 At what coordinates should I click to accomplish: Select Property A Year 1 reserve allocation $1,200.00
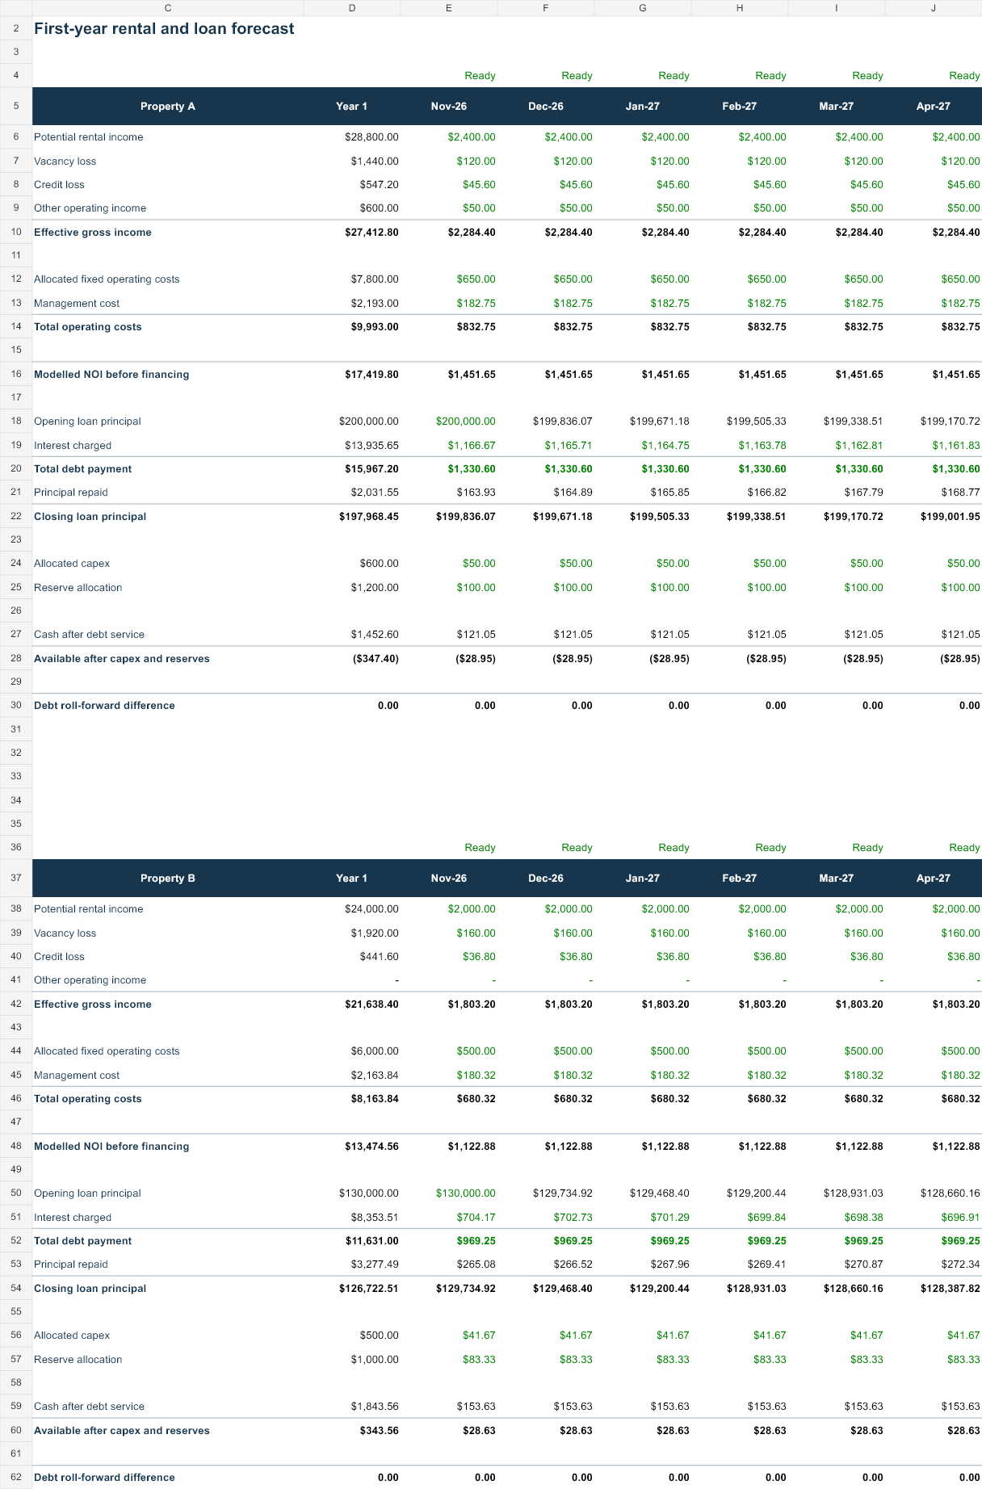coord(375,588)
